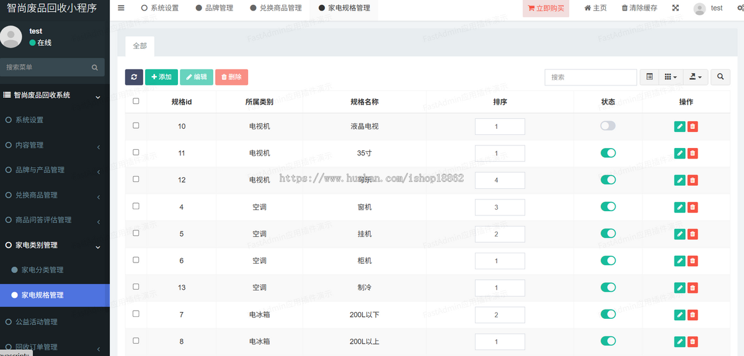Screen dimensions: 744x356
Task: Open 家电分类管理 in the sidebar
Action: click(x=55, y=270)
